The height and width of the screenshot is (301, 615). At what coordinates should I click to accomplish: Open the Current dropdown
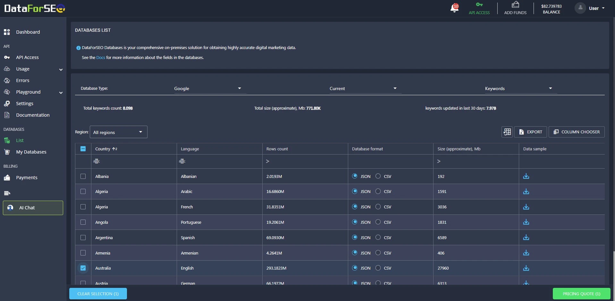tap(365, 88)
